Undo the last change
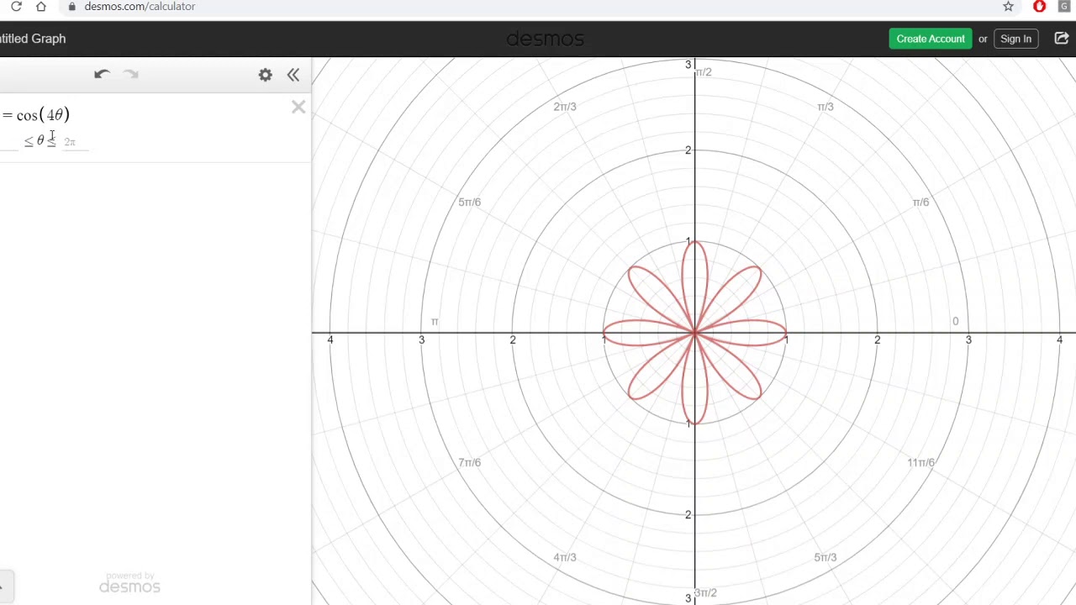This screenshot has width=1076, height=605. coord(102,74)
